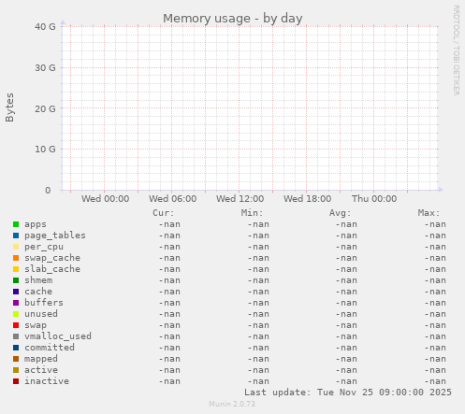
Task: Click the apps green legend swatch
Action: (16, 224)
